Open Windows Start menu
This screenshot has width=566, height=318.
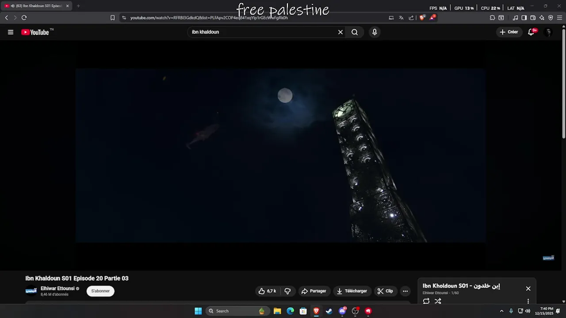click(198, 311)
